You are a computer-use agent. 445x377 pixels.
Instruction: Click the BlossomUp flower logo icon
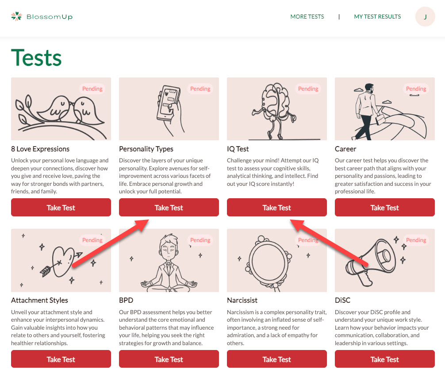click(16, 16)
